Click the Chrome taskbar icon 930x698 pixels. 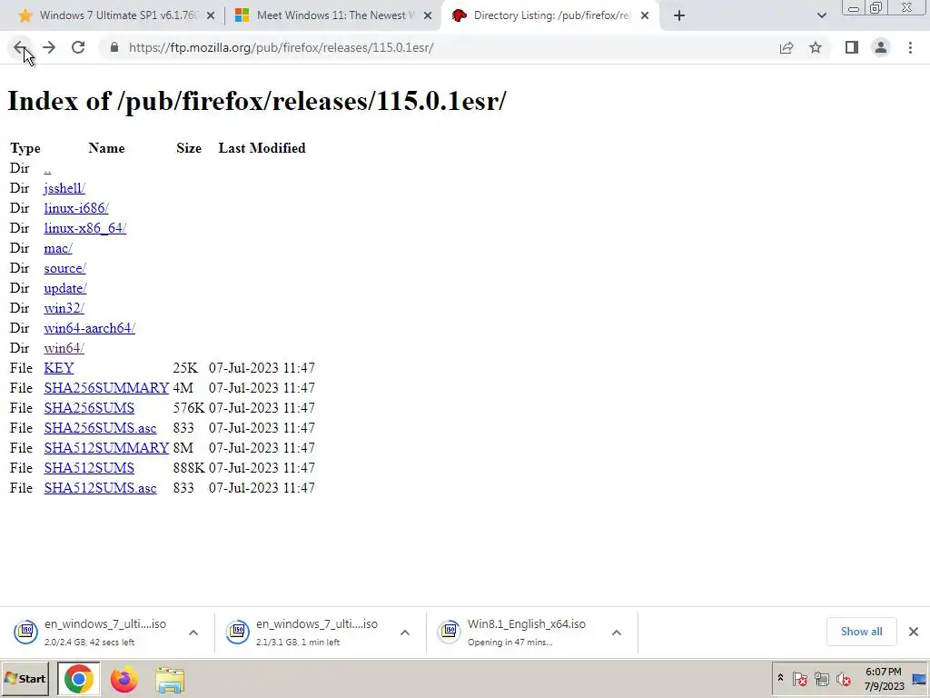point(78,679)
